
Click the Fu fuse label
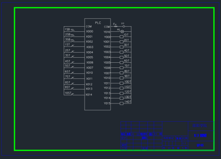(115, 24)
